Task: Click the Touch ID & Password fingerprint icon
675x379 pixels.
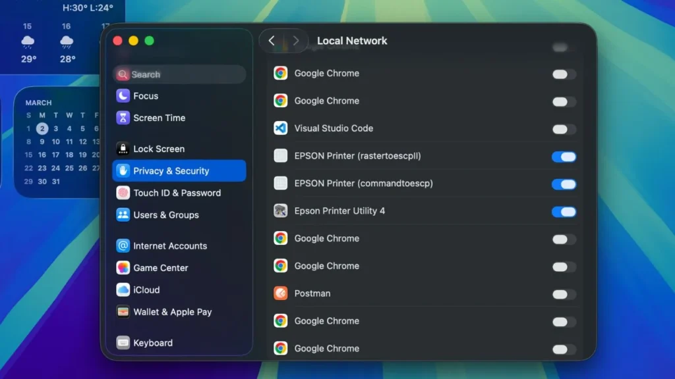Action: click(x=122, y=193)
